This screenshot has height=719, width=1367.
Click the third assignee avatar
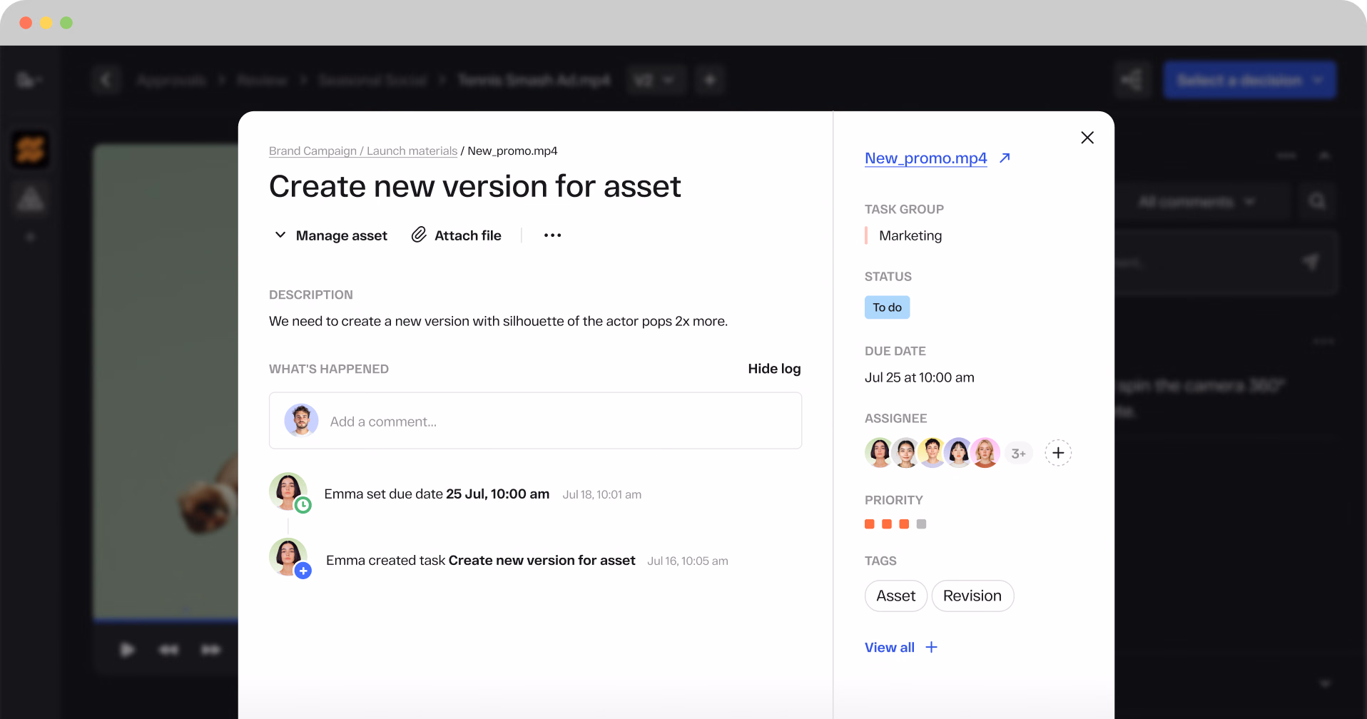tap(932, 452)
